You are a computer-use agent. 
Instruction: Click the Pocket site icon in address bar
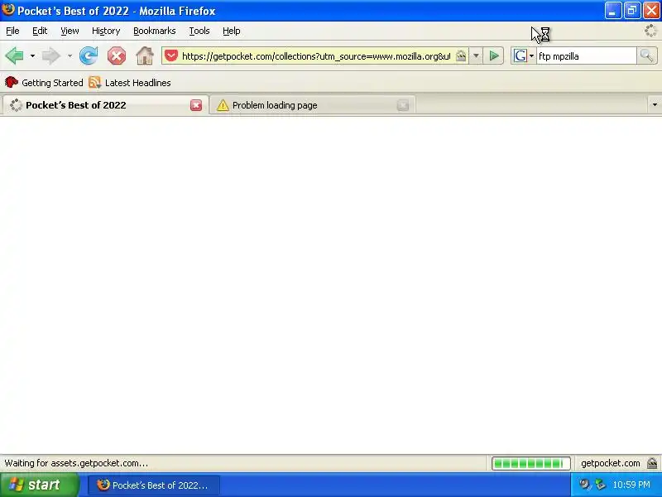[171, 55]
